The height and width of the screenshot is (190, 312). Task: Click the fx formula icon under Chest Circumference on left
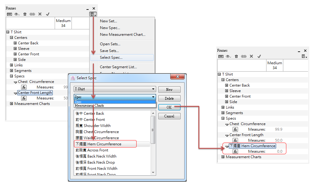[24, 87]
